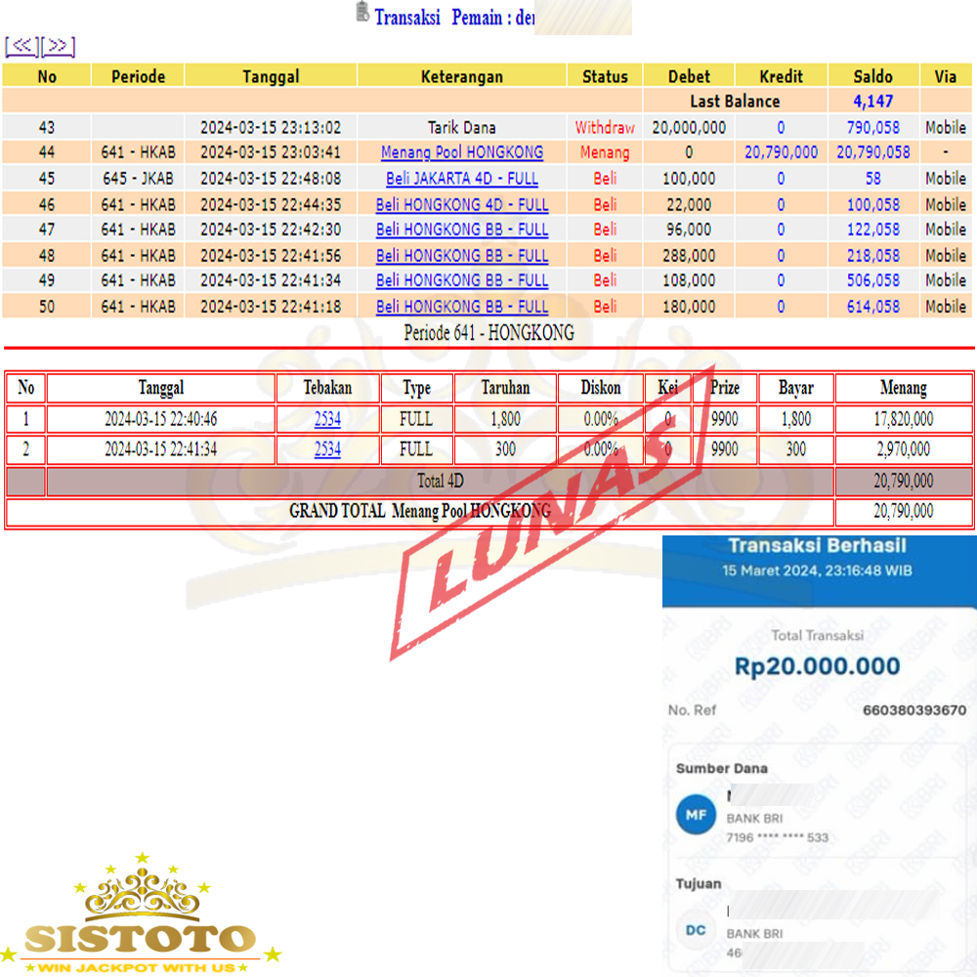Click the DC avatar under Tujuan
The image size is (977, 977).
(696, 930)
